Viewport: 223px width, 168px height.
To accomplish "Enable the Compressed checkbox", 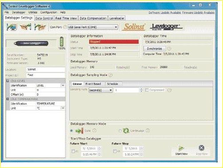I will click(x=147, y=90).
